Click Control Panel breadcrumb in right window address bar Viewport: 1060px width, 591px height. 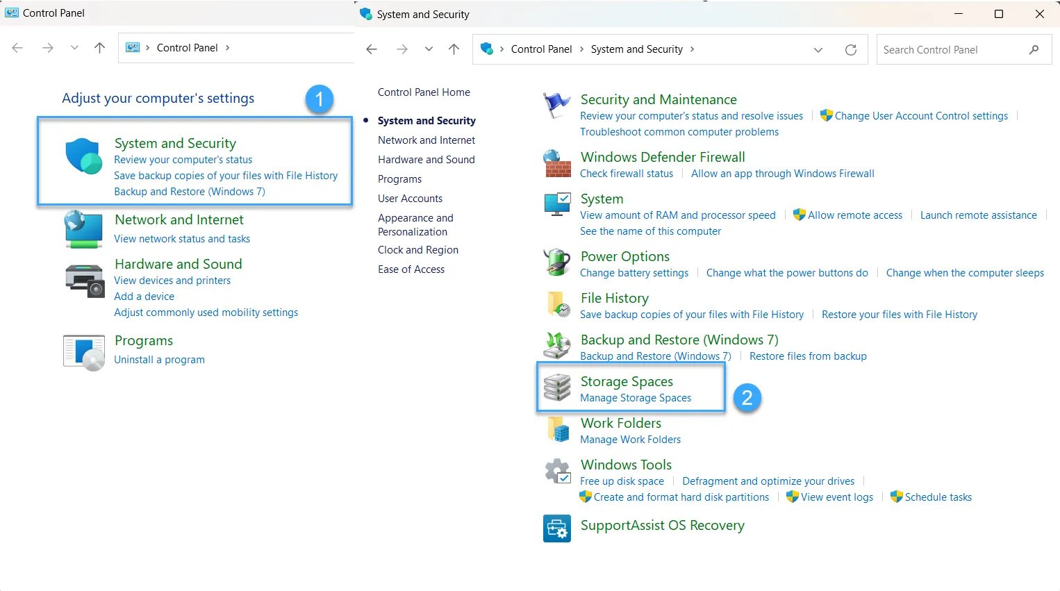click(541, 49)
